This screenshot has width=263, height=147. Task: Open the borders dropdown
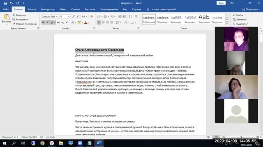click(135, 22)
